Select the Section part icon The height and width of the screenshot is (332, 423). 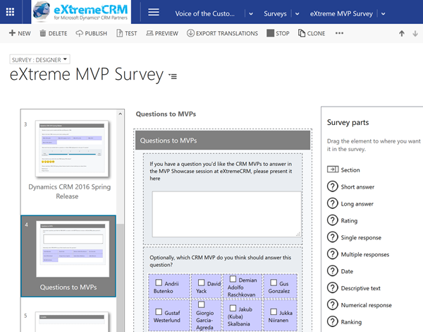333,170
